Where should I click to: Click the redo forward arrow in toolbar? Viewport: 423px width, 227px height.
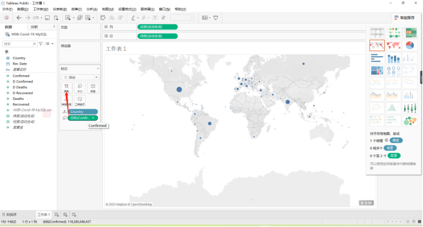pyautogui.click(x=28, y=18)
